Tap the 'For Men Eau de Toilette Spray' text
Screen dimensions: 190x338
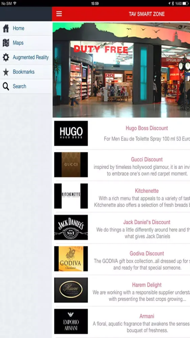[147, 139]
